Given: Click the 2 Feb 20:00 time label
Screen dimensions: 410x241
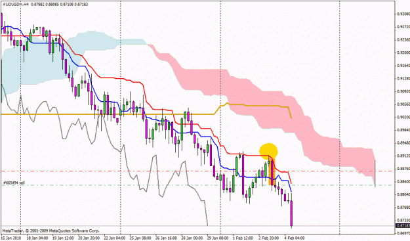Looking at the screenshot, I should click(268, 238).
